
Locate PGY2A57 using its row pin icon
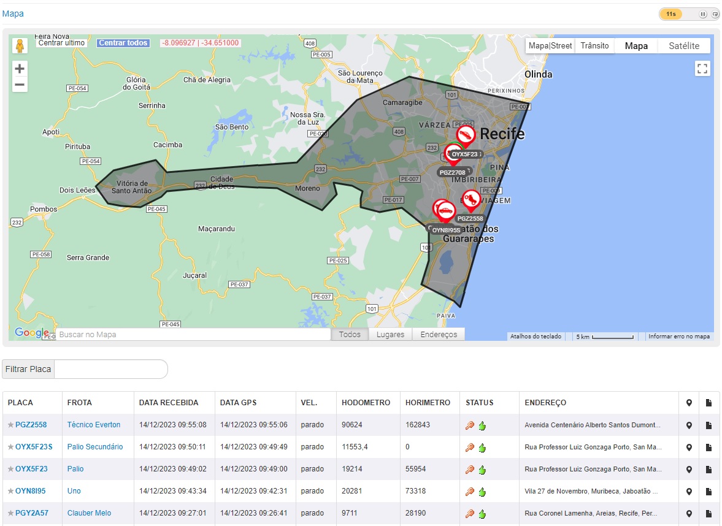689,514
